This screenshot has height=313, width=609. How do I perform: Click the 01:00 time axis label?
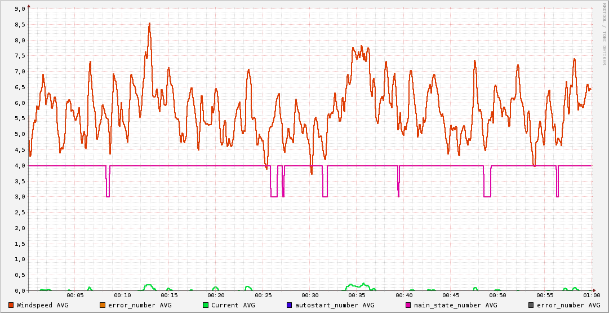click(x=591, y=296)
